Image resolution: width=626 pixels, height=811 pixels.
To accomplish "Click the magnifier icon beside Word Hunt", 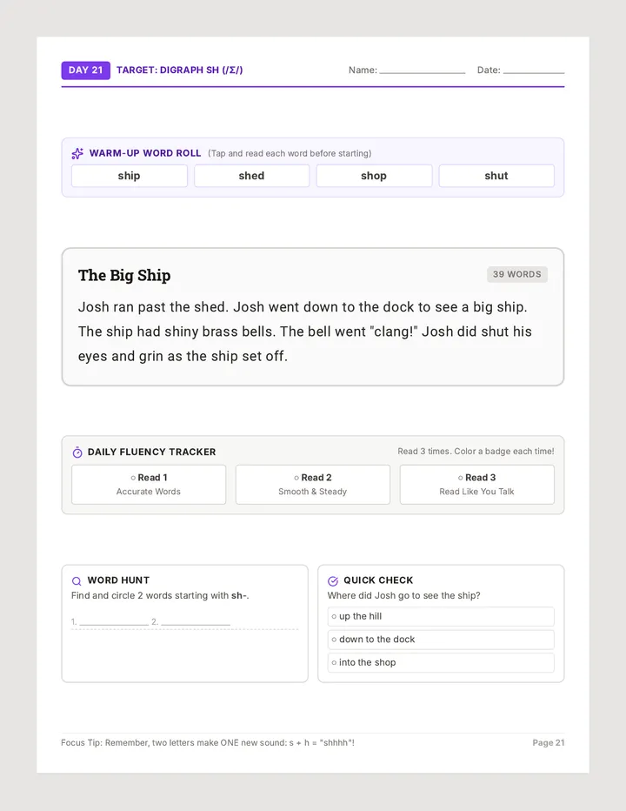I will coord(77,580).
